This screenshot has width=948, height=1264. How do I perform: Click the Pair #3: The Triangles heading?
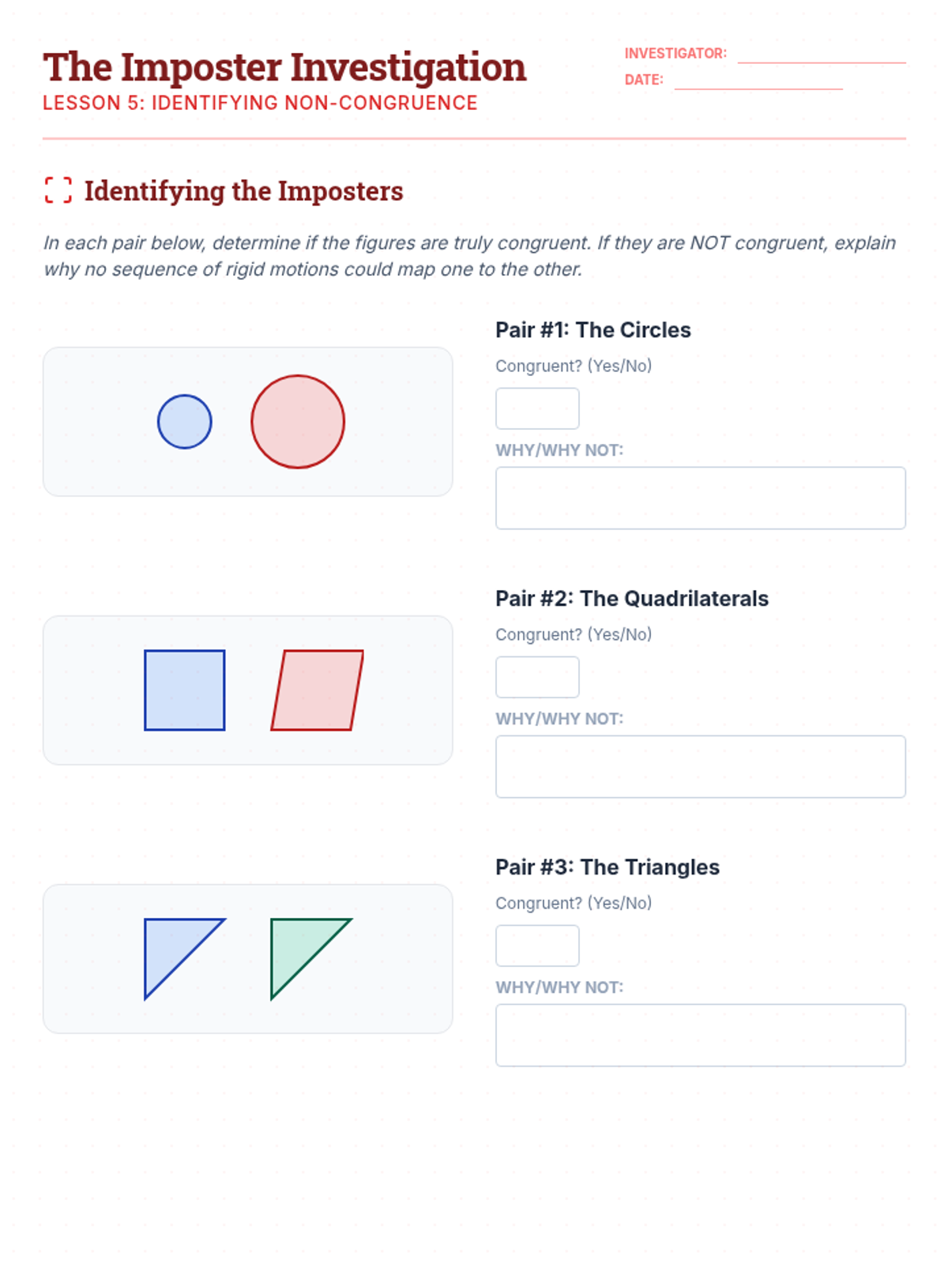point(607,867)
